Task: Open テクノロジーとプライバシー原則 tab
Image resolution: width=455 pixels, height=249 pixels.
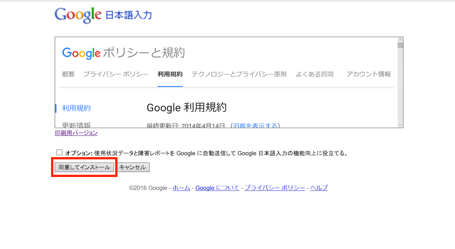Action: [239, 74]
